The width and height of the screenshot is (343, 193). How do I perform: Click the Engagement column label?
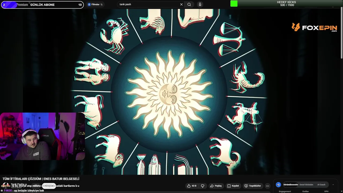pyautogui.click(x=285, y=191)
